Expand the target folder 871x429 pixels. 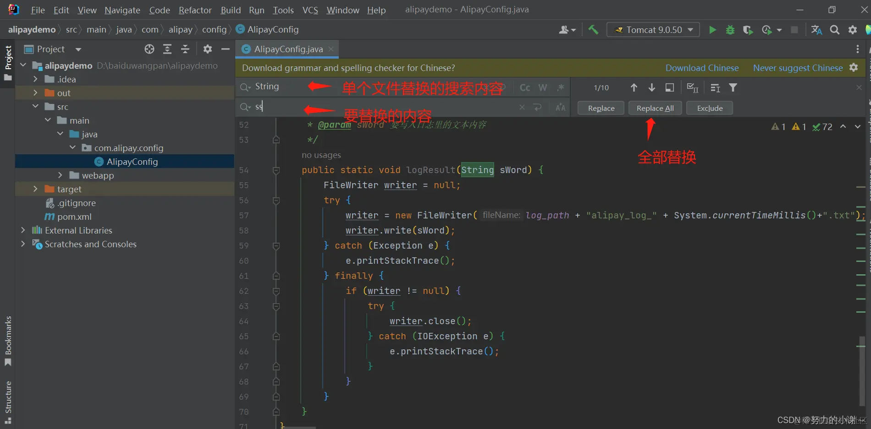(35, 189)
